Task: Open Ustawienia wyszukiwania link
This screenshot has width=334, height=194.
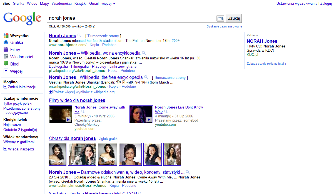Action: pyautogui.click(x=297, y=4)
